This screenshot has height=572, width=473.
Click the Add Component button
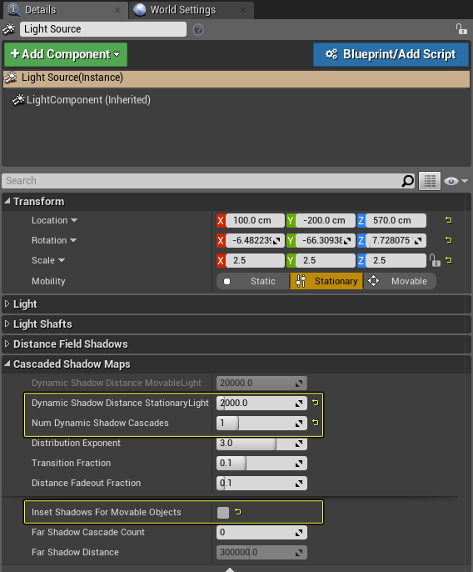[x=66, y=54]
